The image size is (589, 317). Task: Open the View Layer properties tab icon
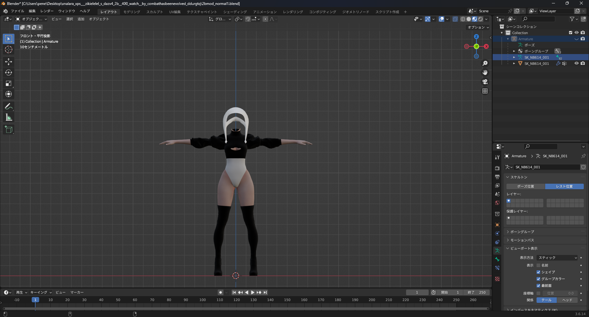pos(497,186)
